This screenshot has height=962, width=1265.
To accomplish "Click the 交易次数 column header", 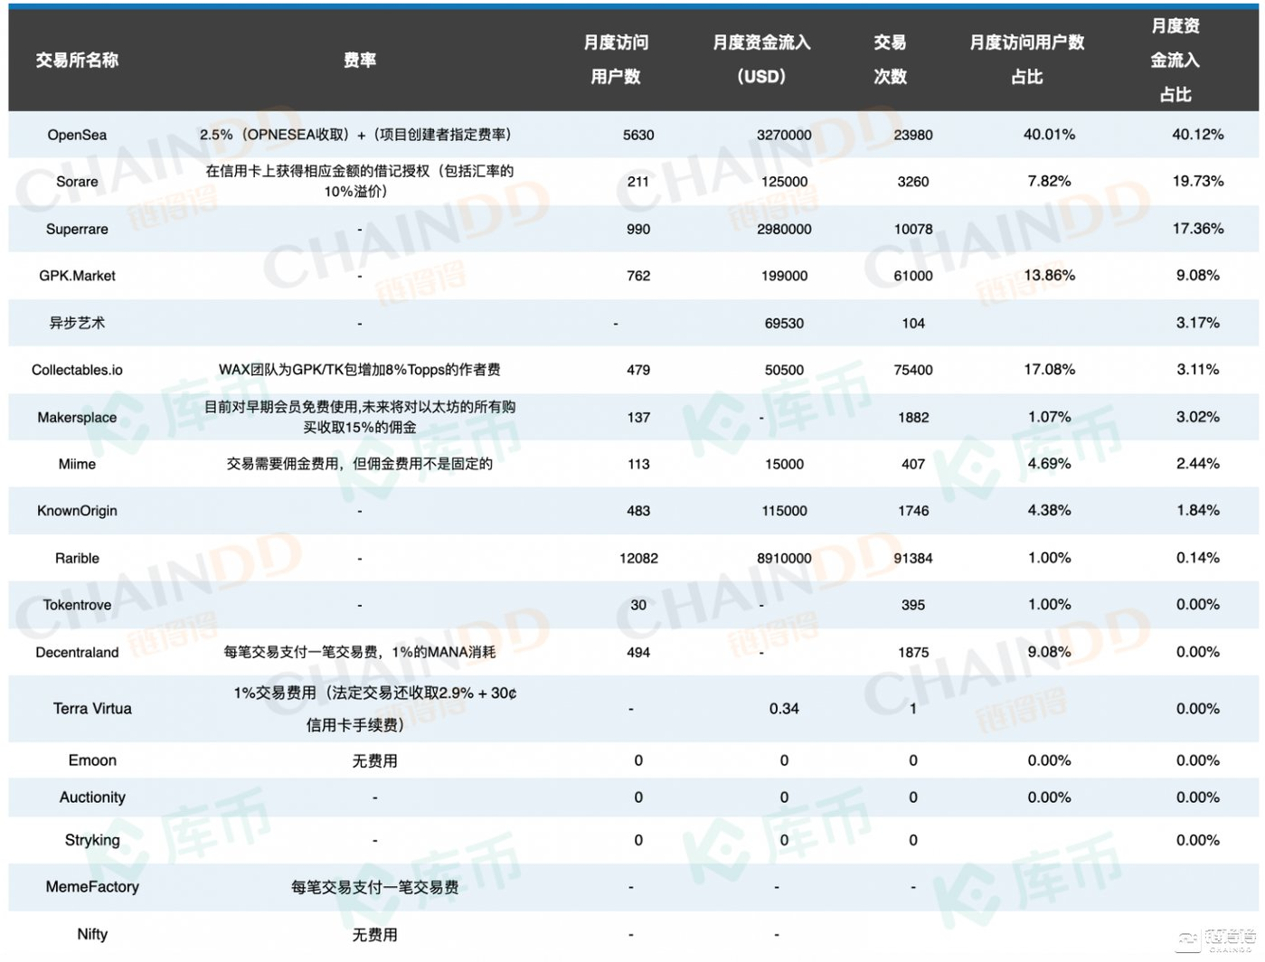I will (890, 60).
